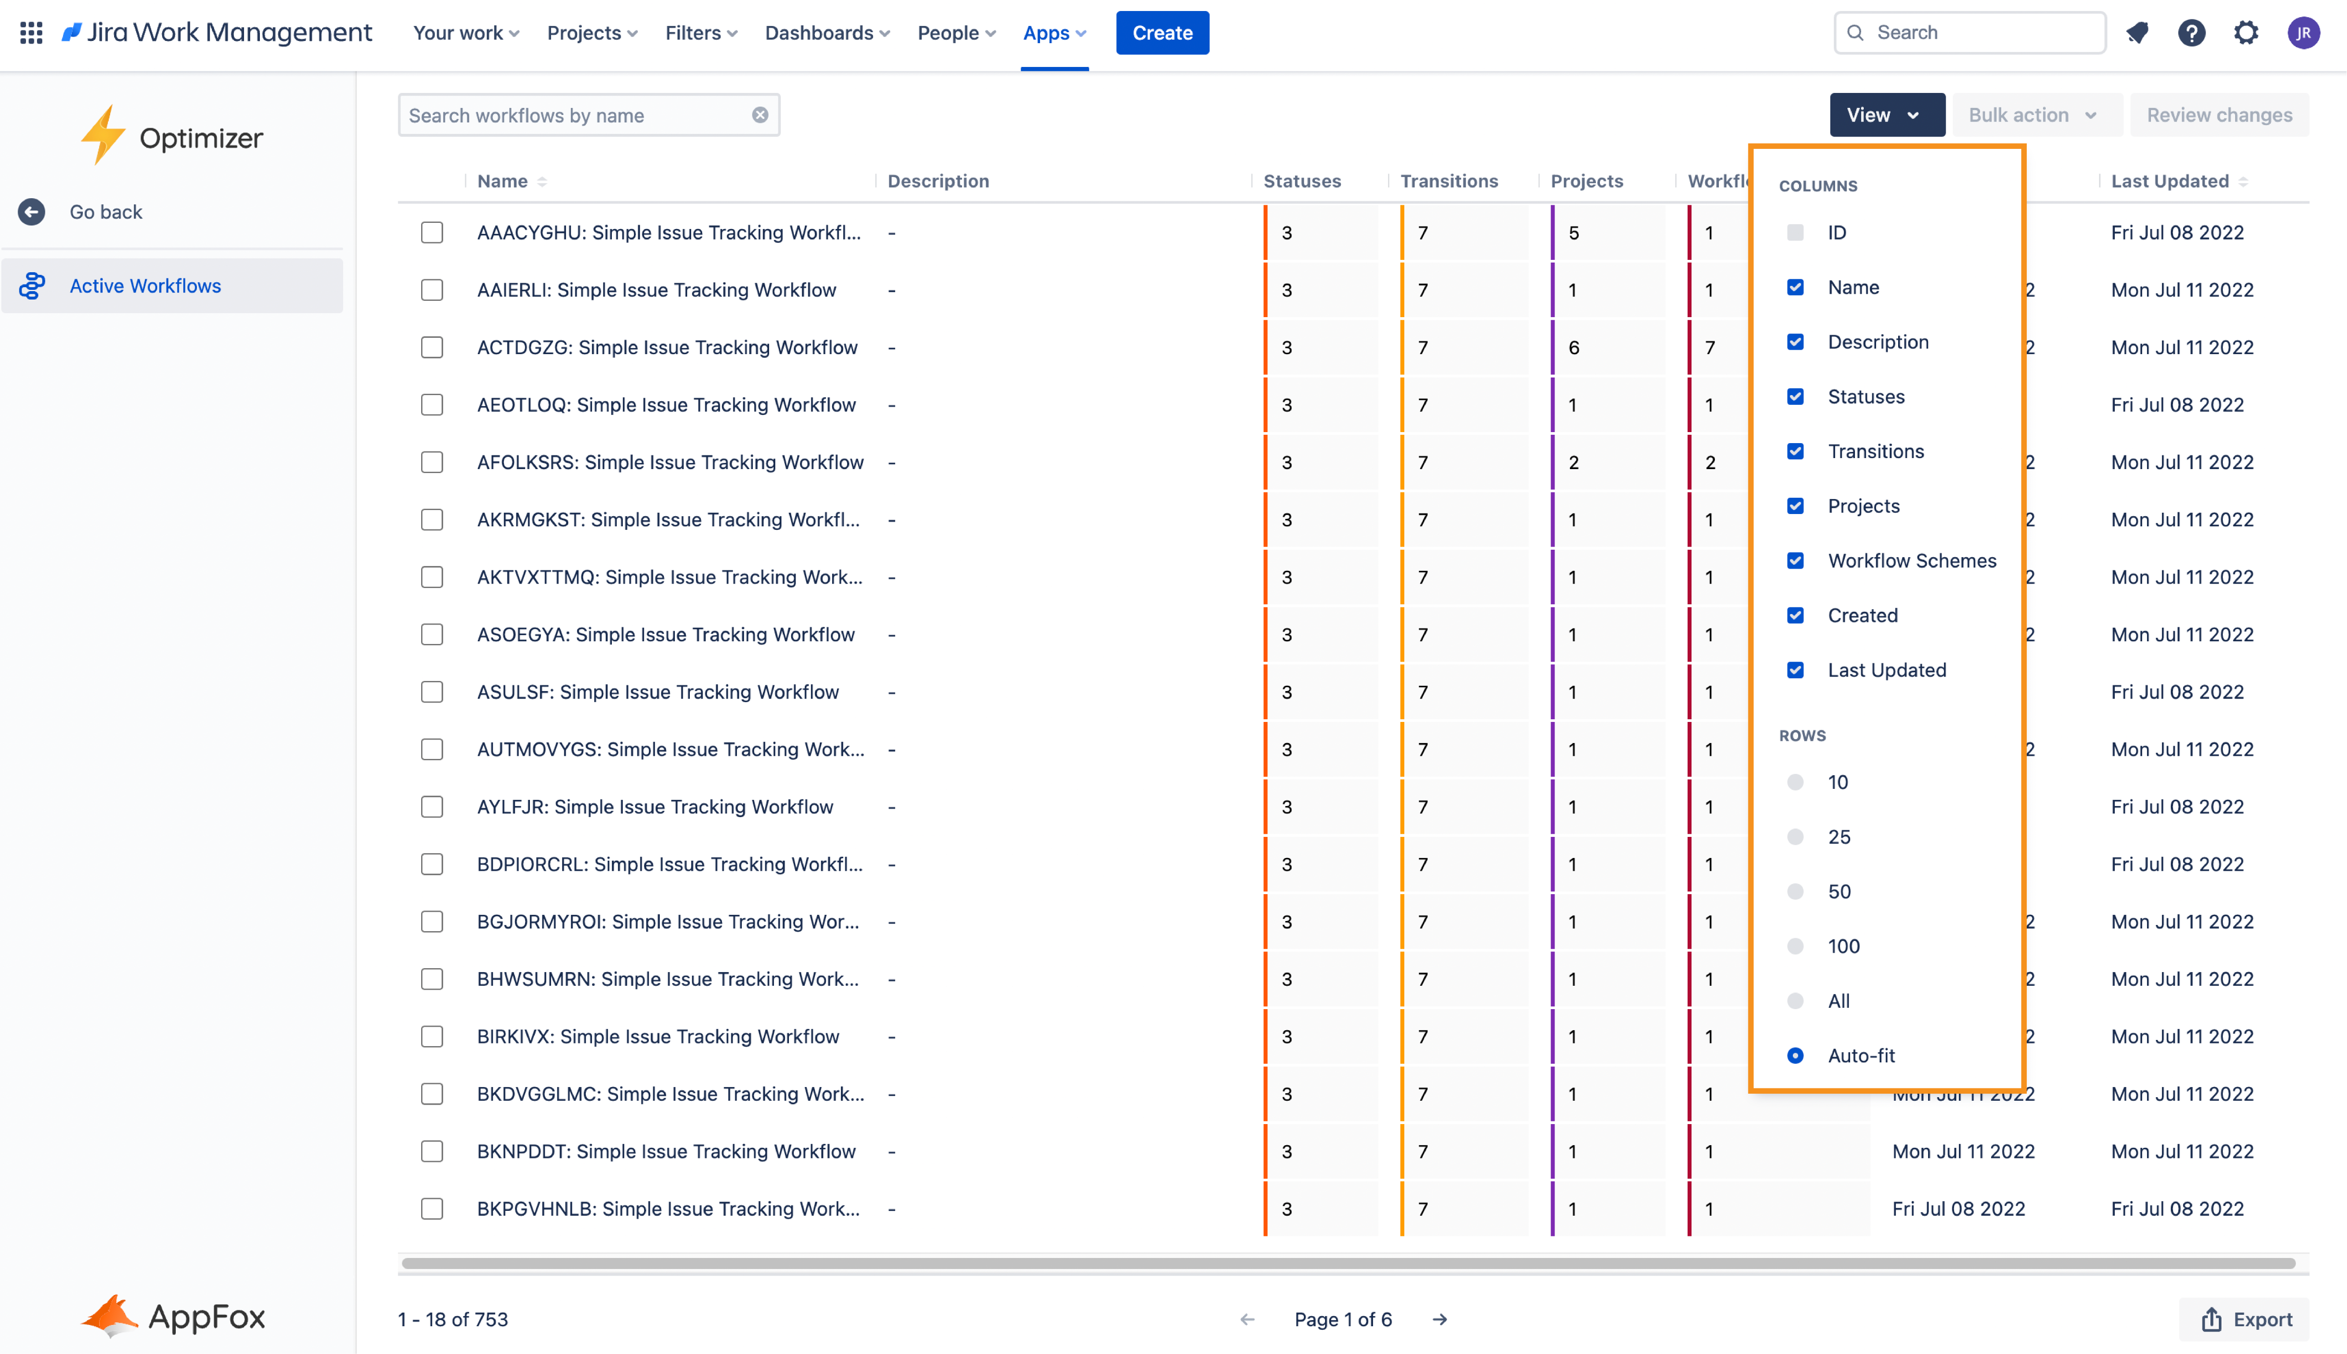Viewport: 2347px width, 1354px height.
Task: Click the notifications icon in header
Action: point(2137,33)
